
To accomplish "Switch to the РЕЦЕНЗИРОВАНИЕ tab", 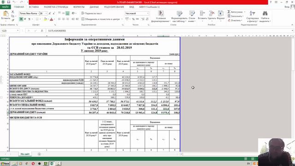I will point(114,7).
